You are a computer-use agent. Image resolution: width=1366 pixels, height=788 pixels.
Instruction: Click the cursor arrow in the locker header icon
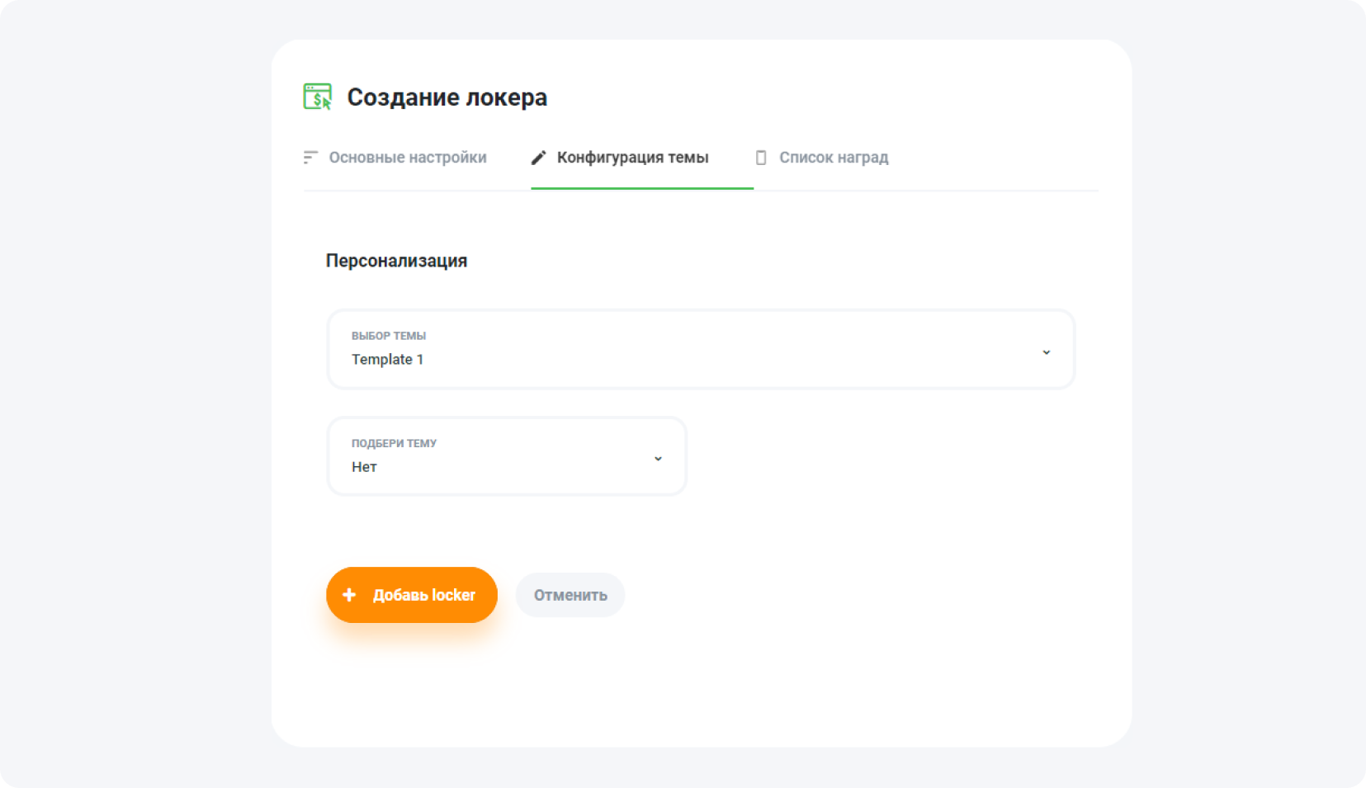[326, 104]
